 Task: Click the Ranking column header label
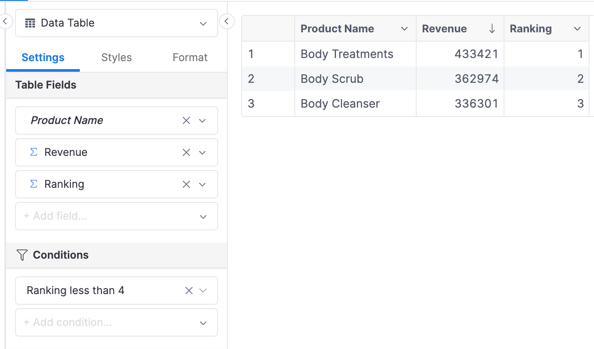531,29
